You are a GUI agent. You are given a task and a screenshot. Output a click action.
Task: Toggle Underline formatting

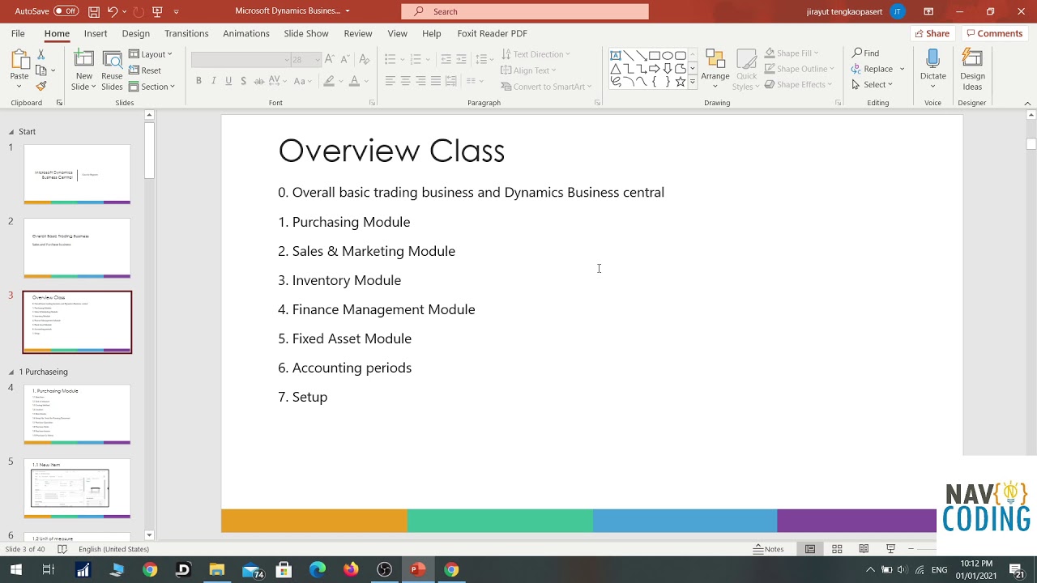pos(228,81)
